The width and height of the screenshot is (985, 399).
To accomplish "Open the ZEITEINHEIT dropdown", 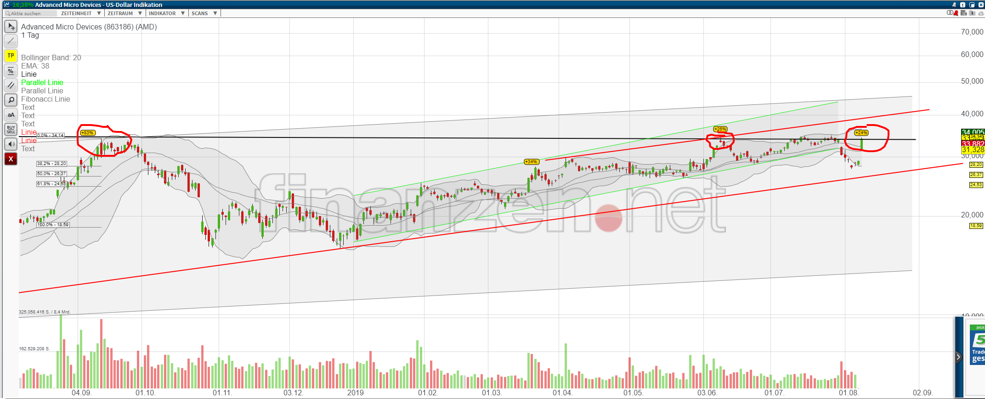I will 81,13.
